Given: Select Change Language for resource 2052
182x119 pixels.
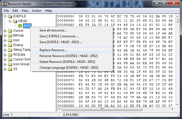Looking at the screenshot, I should (x=69, y=68).
